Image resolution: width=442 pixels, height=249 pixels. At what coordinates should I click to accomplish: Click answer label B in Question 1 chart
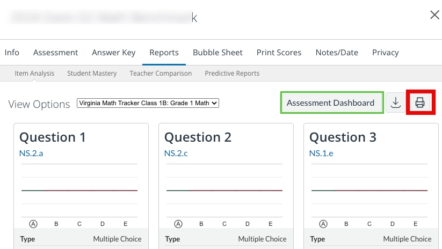click(x=56, y=224)
